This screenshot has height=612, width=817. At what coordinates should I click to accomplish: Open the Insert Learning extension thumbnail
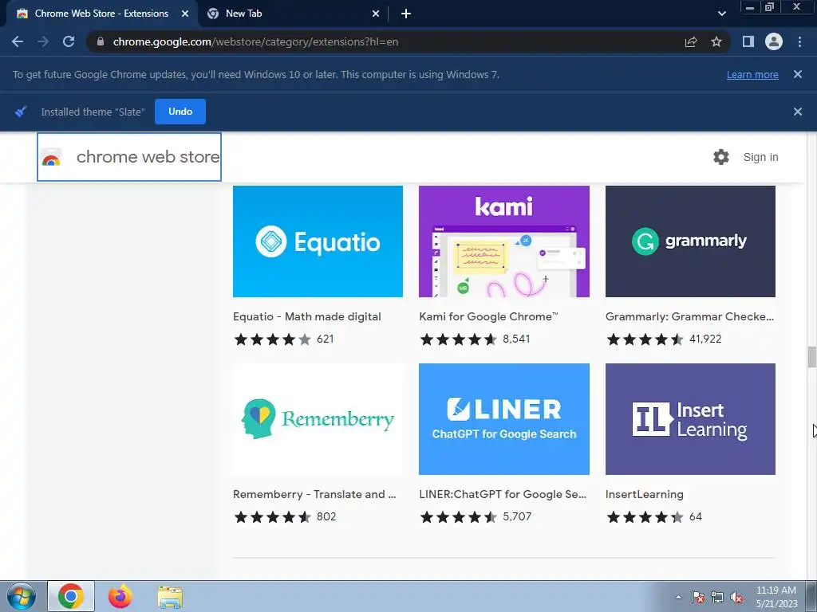coord(690,419)
